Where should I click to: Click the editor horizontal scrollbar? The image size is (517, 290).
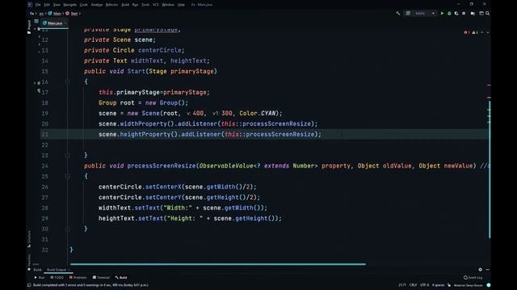(x=217, y=264)
